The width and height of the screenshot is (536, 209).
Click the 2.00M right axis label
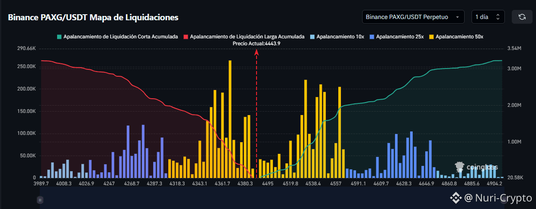(x=514, y=105)
